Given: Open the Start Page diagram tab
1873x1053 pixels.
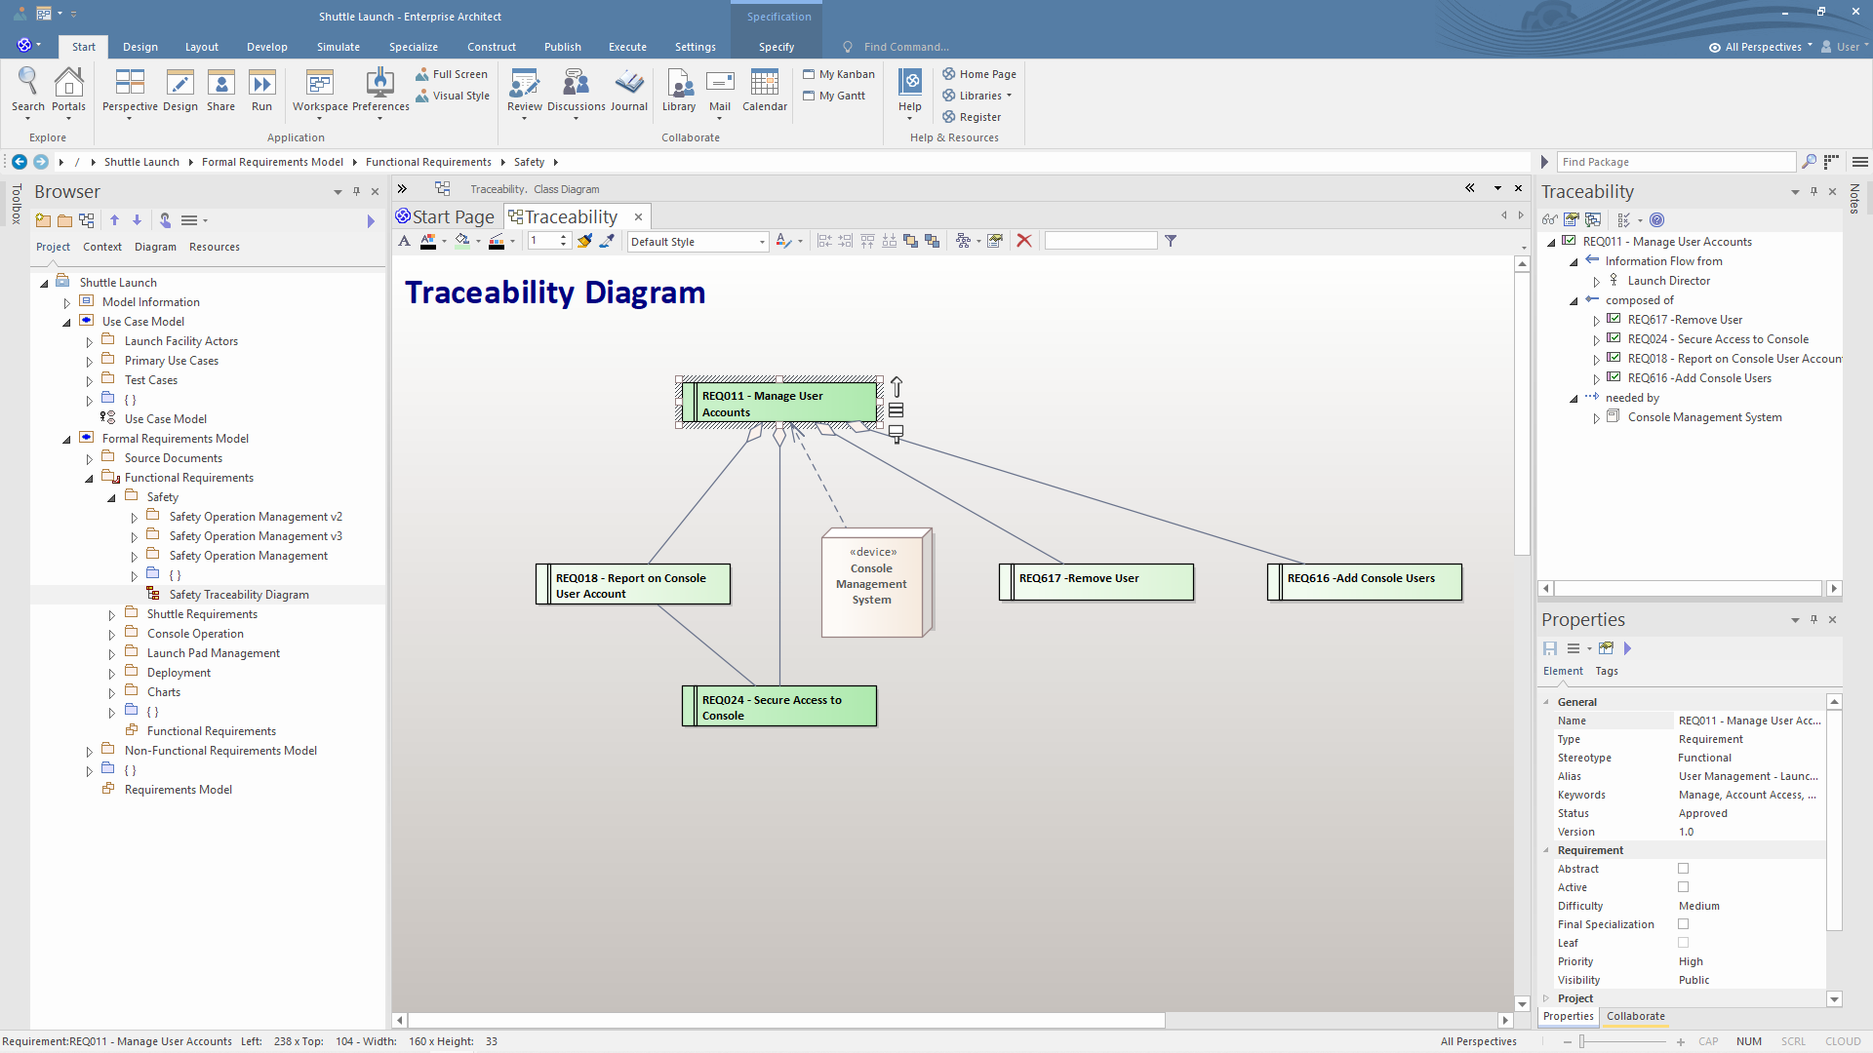Looking at the screenshot, I should tap(446, 216).
